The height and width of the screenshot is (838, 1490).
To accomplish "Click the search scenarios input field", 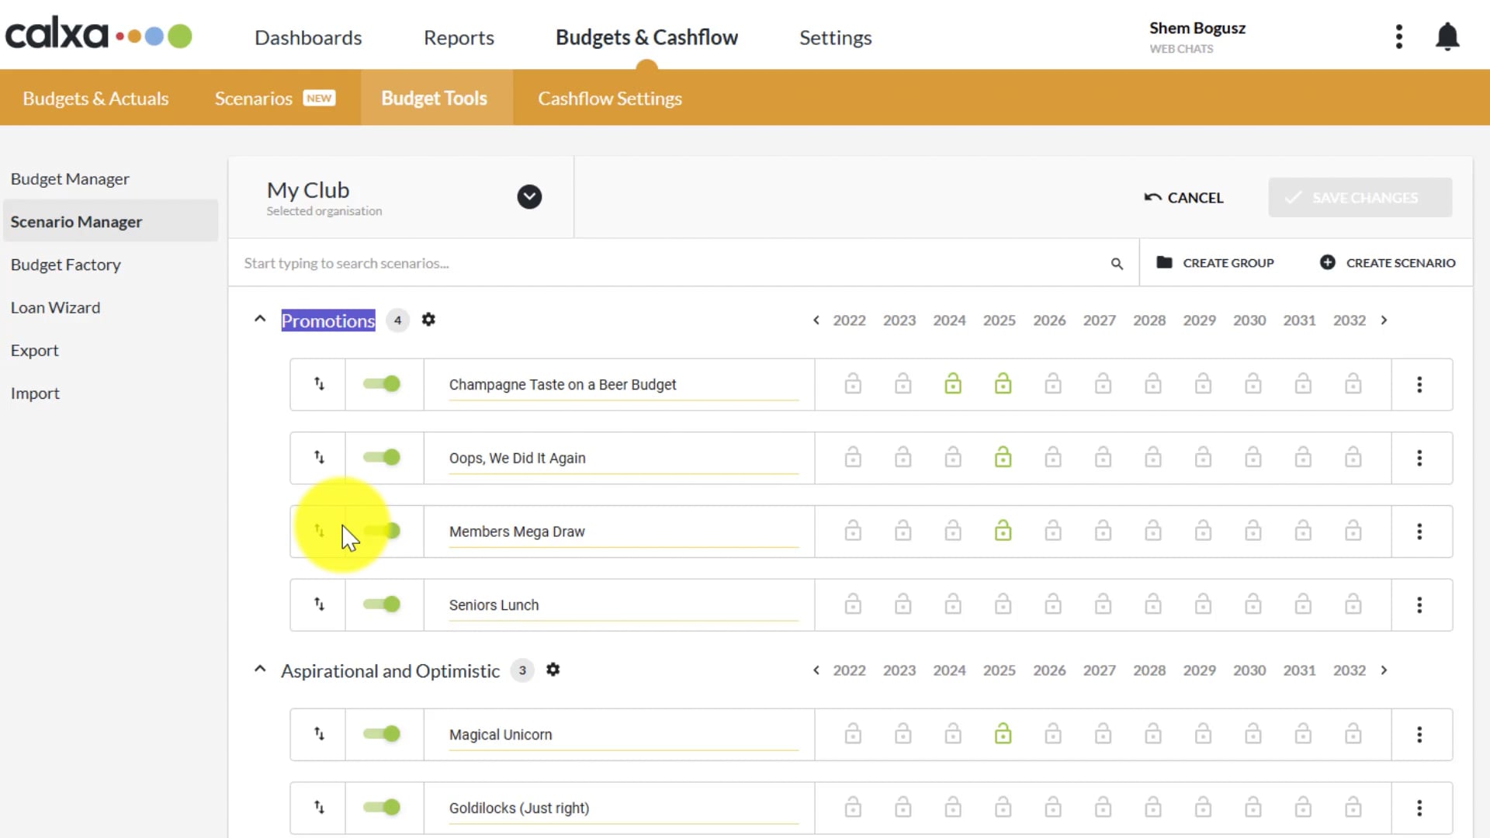I will (x=675, y=263).
